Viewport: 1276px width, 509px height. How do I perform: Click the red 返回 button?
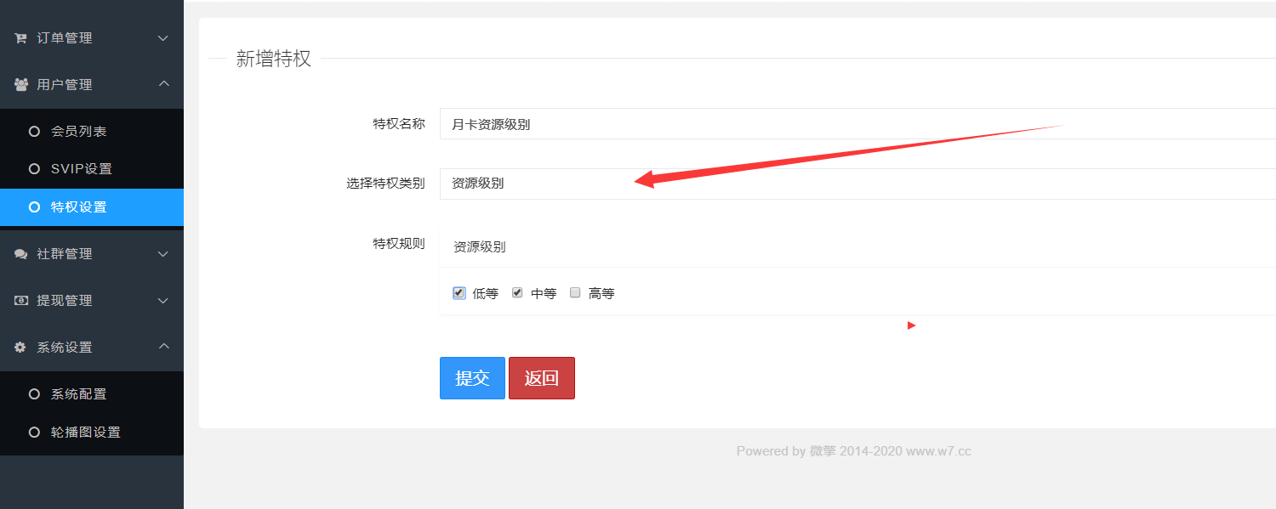click(x=542, y=378)
